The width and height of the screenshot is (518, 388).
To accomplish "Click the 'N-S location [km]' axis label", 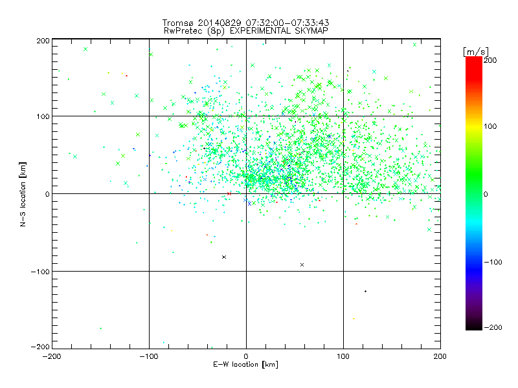I will coord(23,195).
